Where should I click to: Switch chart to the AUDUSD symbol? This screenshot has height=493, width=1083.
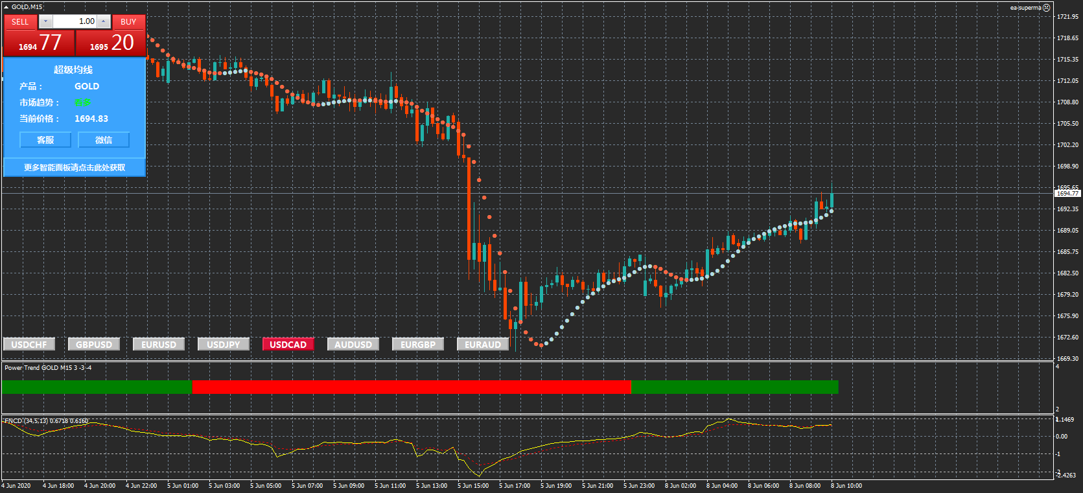[353, 345]
